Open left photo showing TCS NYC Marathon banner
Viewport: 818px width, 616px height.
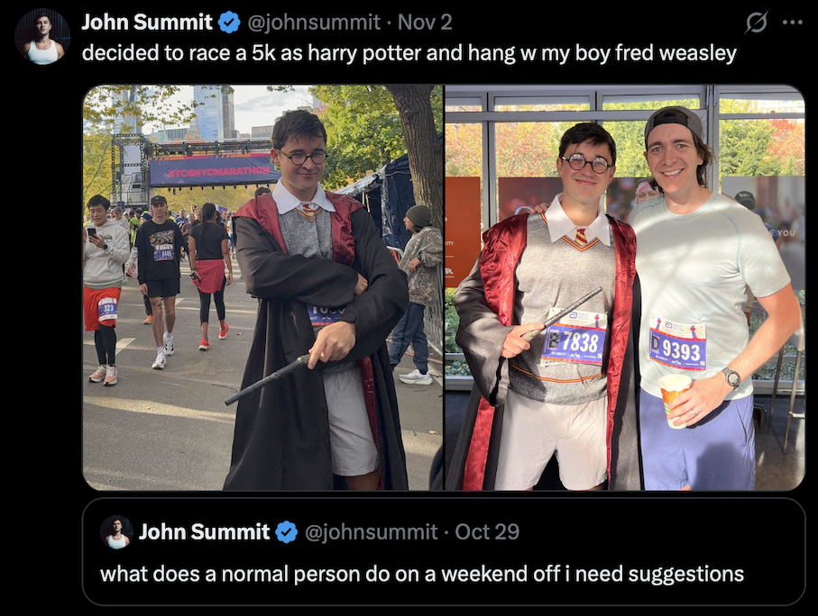(x=263, y=287)
